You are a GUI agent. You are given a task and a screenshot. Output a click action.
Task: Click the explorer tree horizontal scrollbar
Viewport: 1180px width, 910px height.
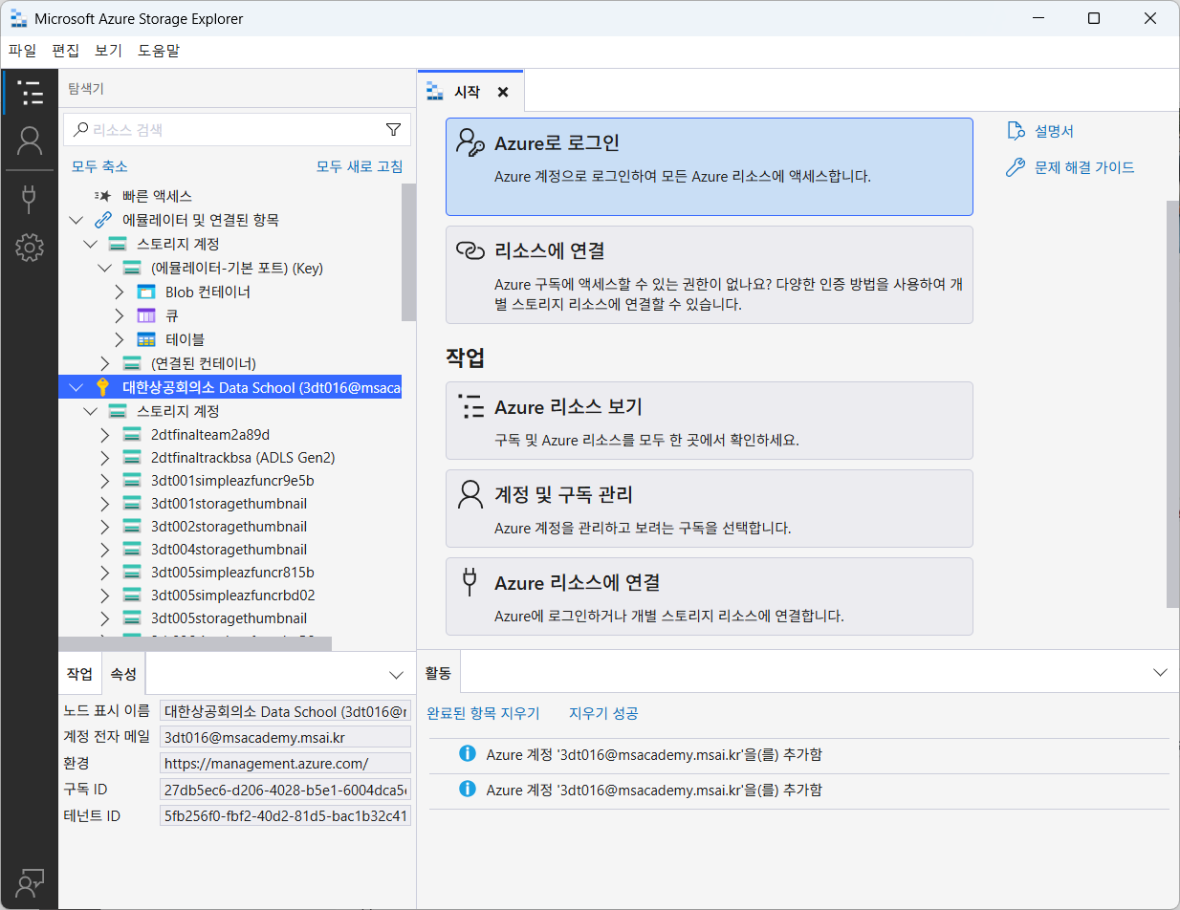[x=195, y=643]
